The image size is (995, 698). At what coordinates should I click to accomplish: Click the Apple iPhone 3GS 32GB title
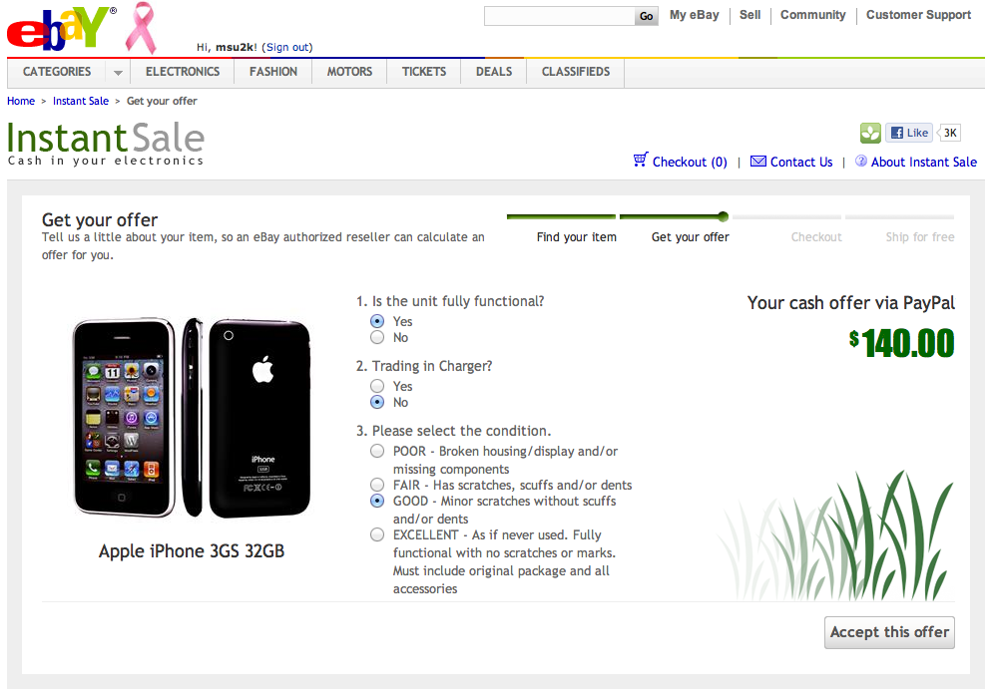[191, 550]
